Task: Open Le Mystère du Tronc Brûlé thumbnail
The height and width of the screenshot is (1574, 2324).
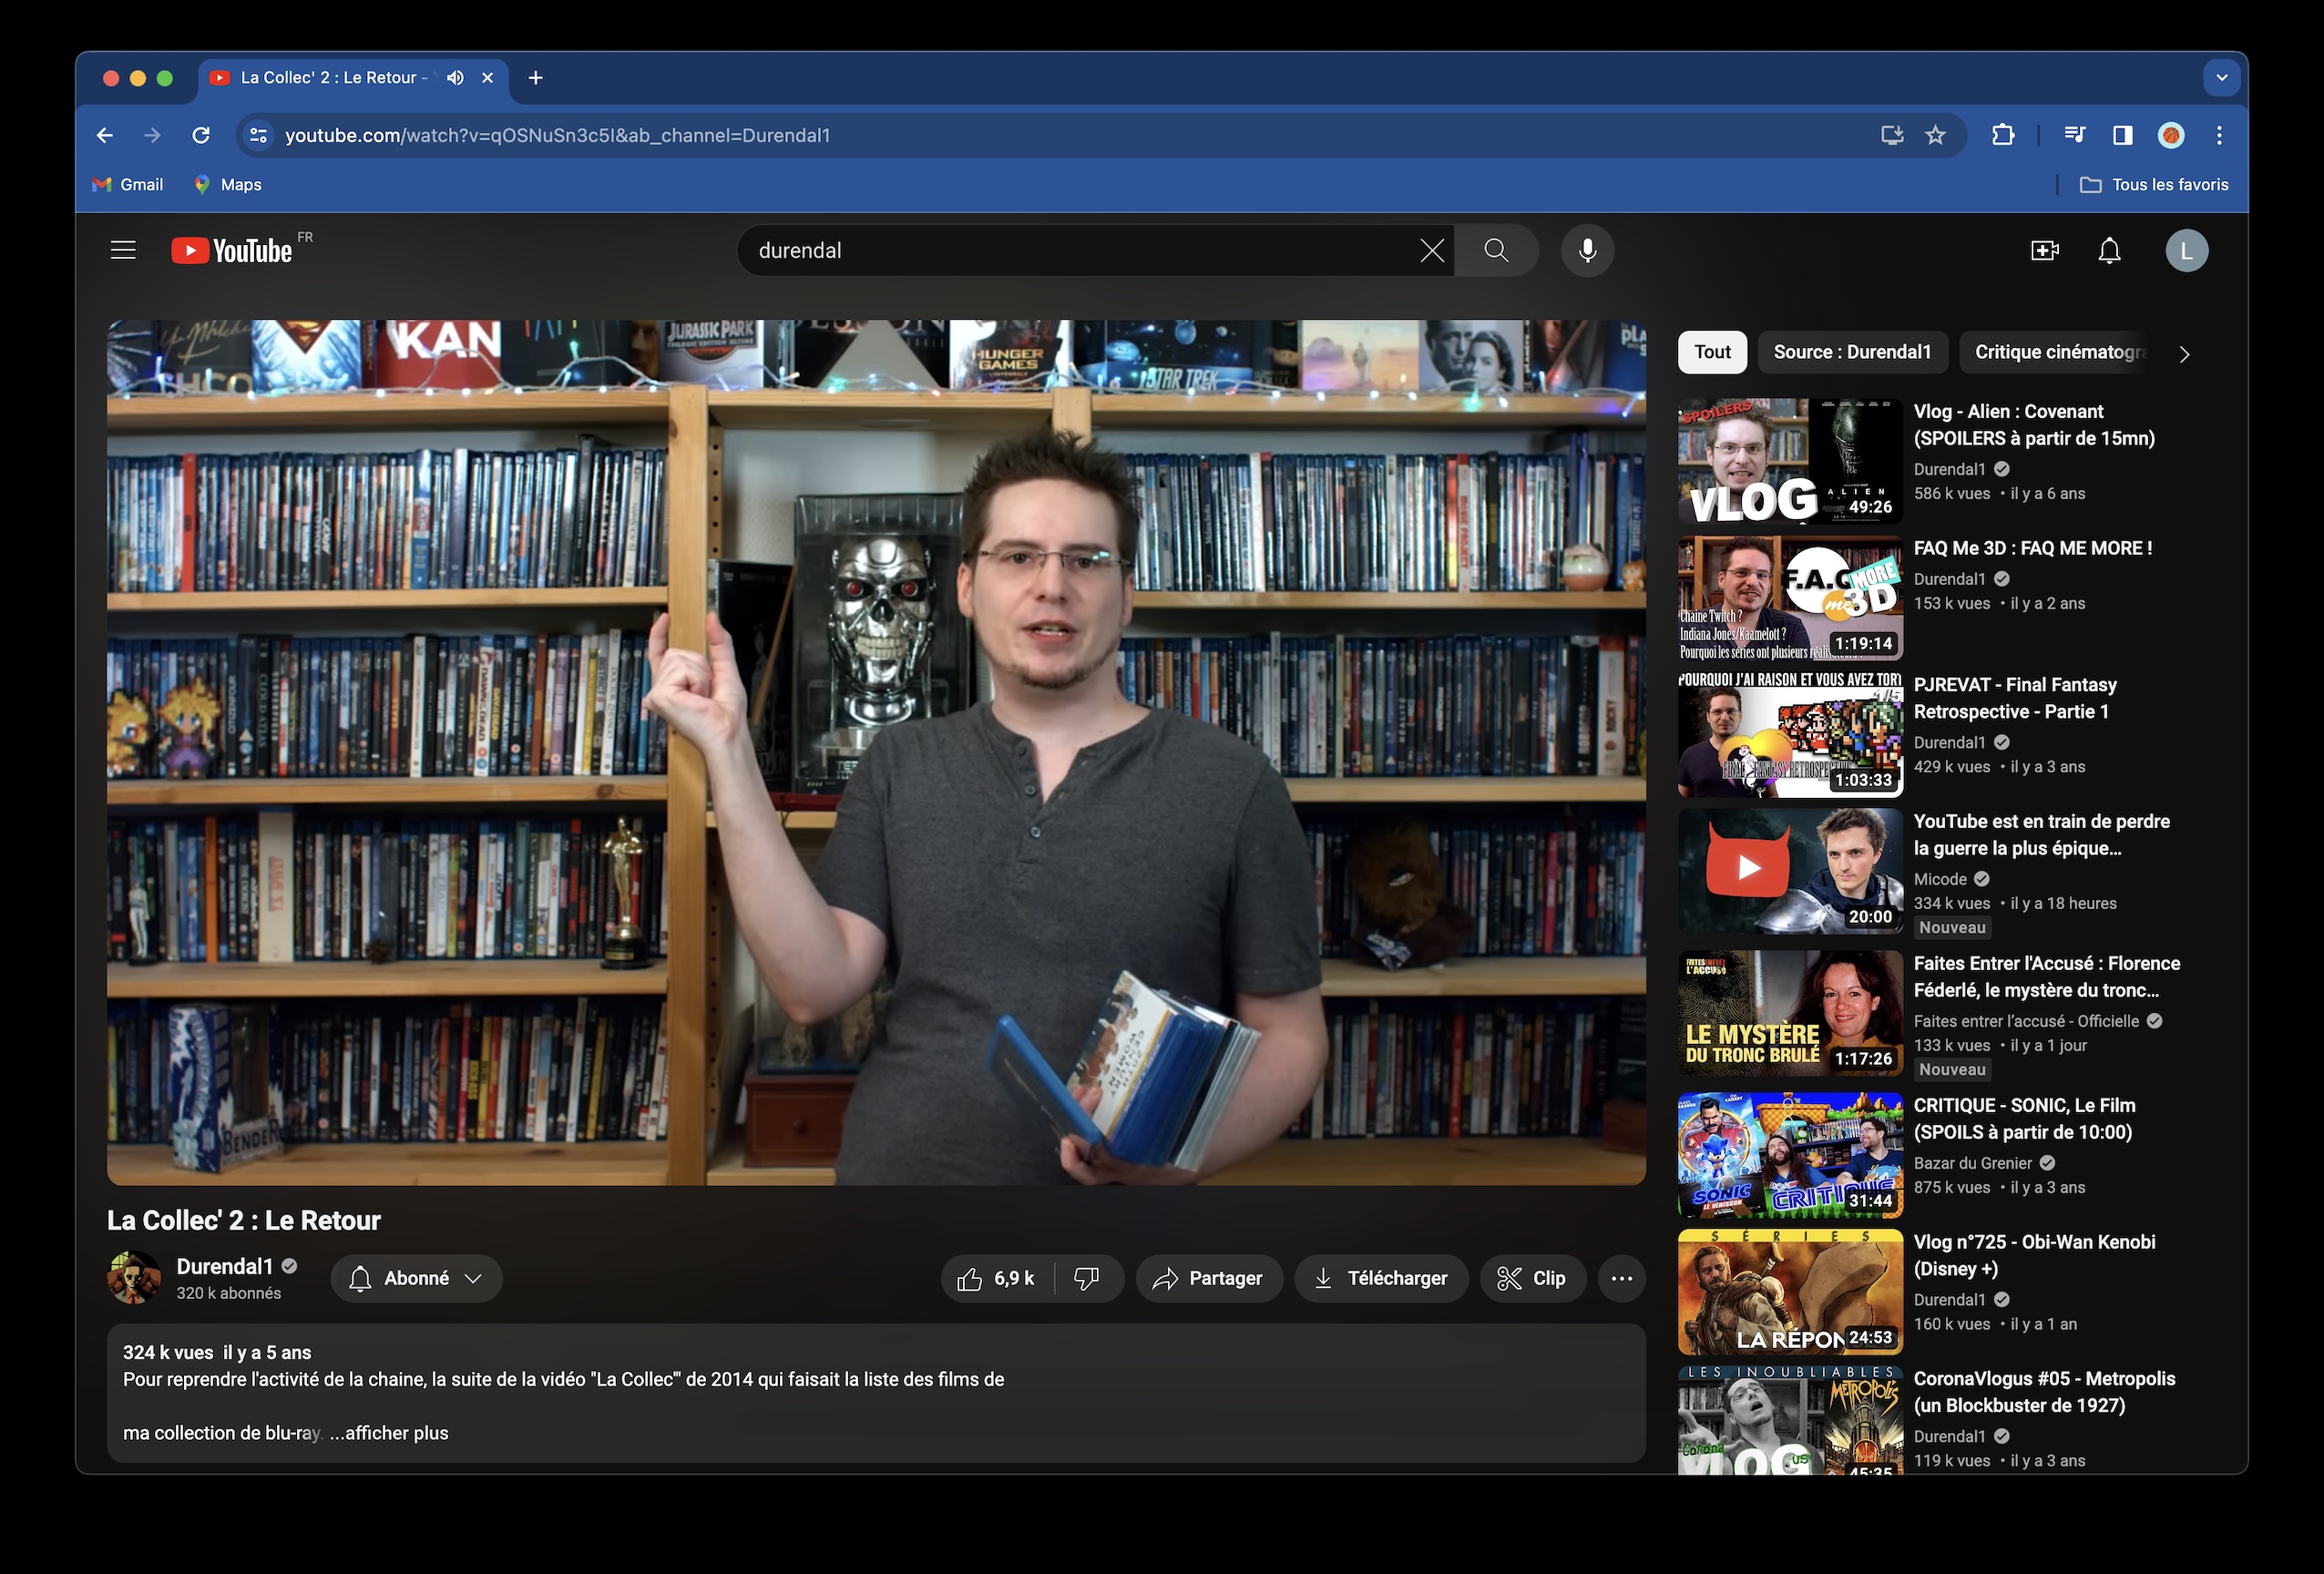Action: click(x=1790, y=1014)
